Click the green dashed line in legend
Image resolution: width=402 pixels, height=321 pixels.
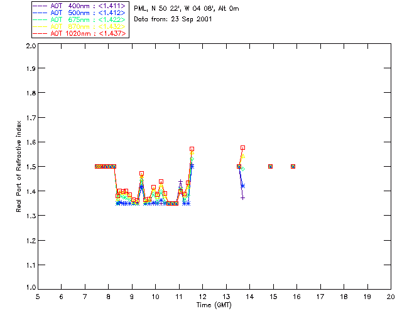(40, 19)
